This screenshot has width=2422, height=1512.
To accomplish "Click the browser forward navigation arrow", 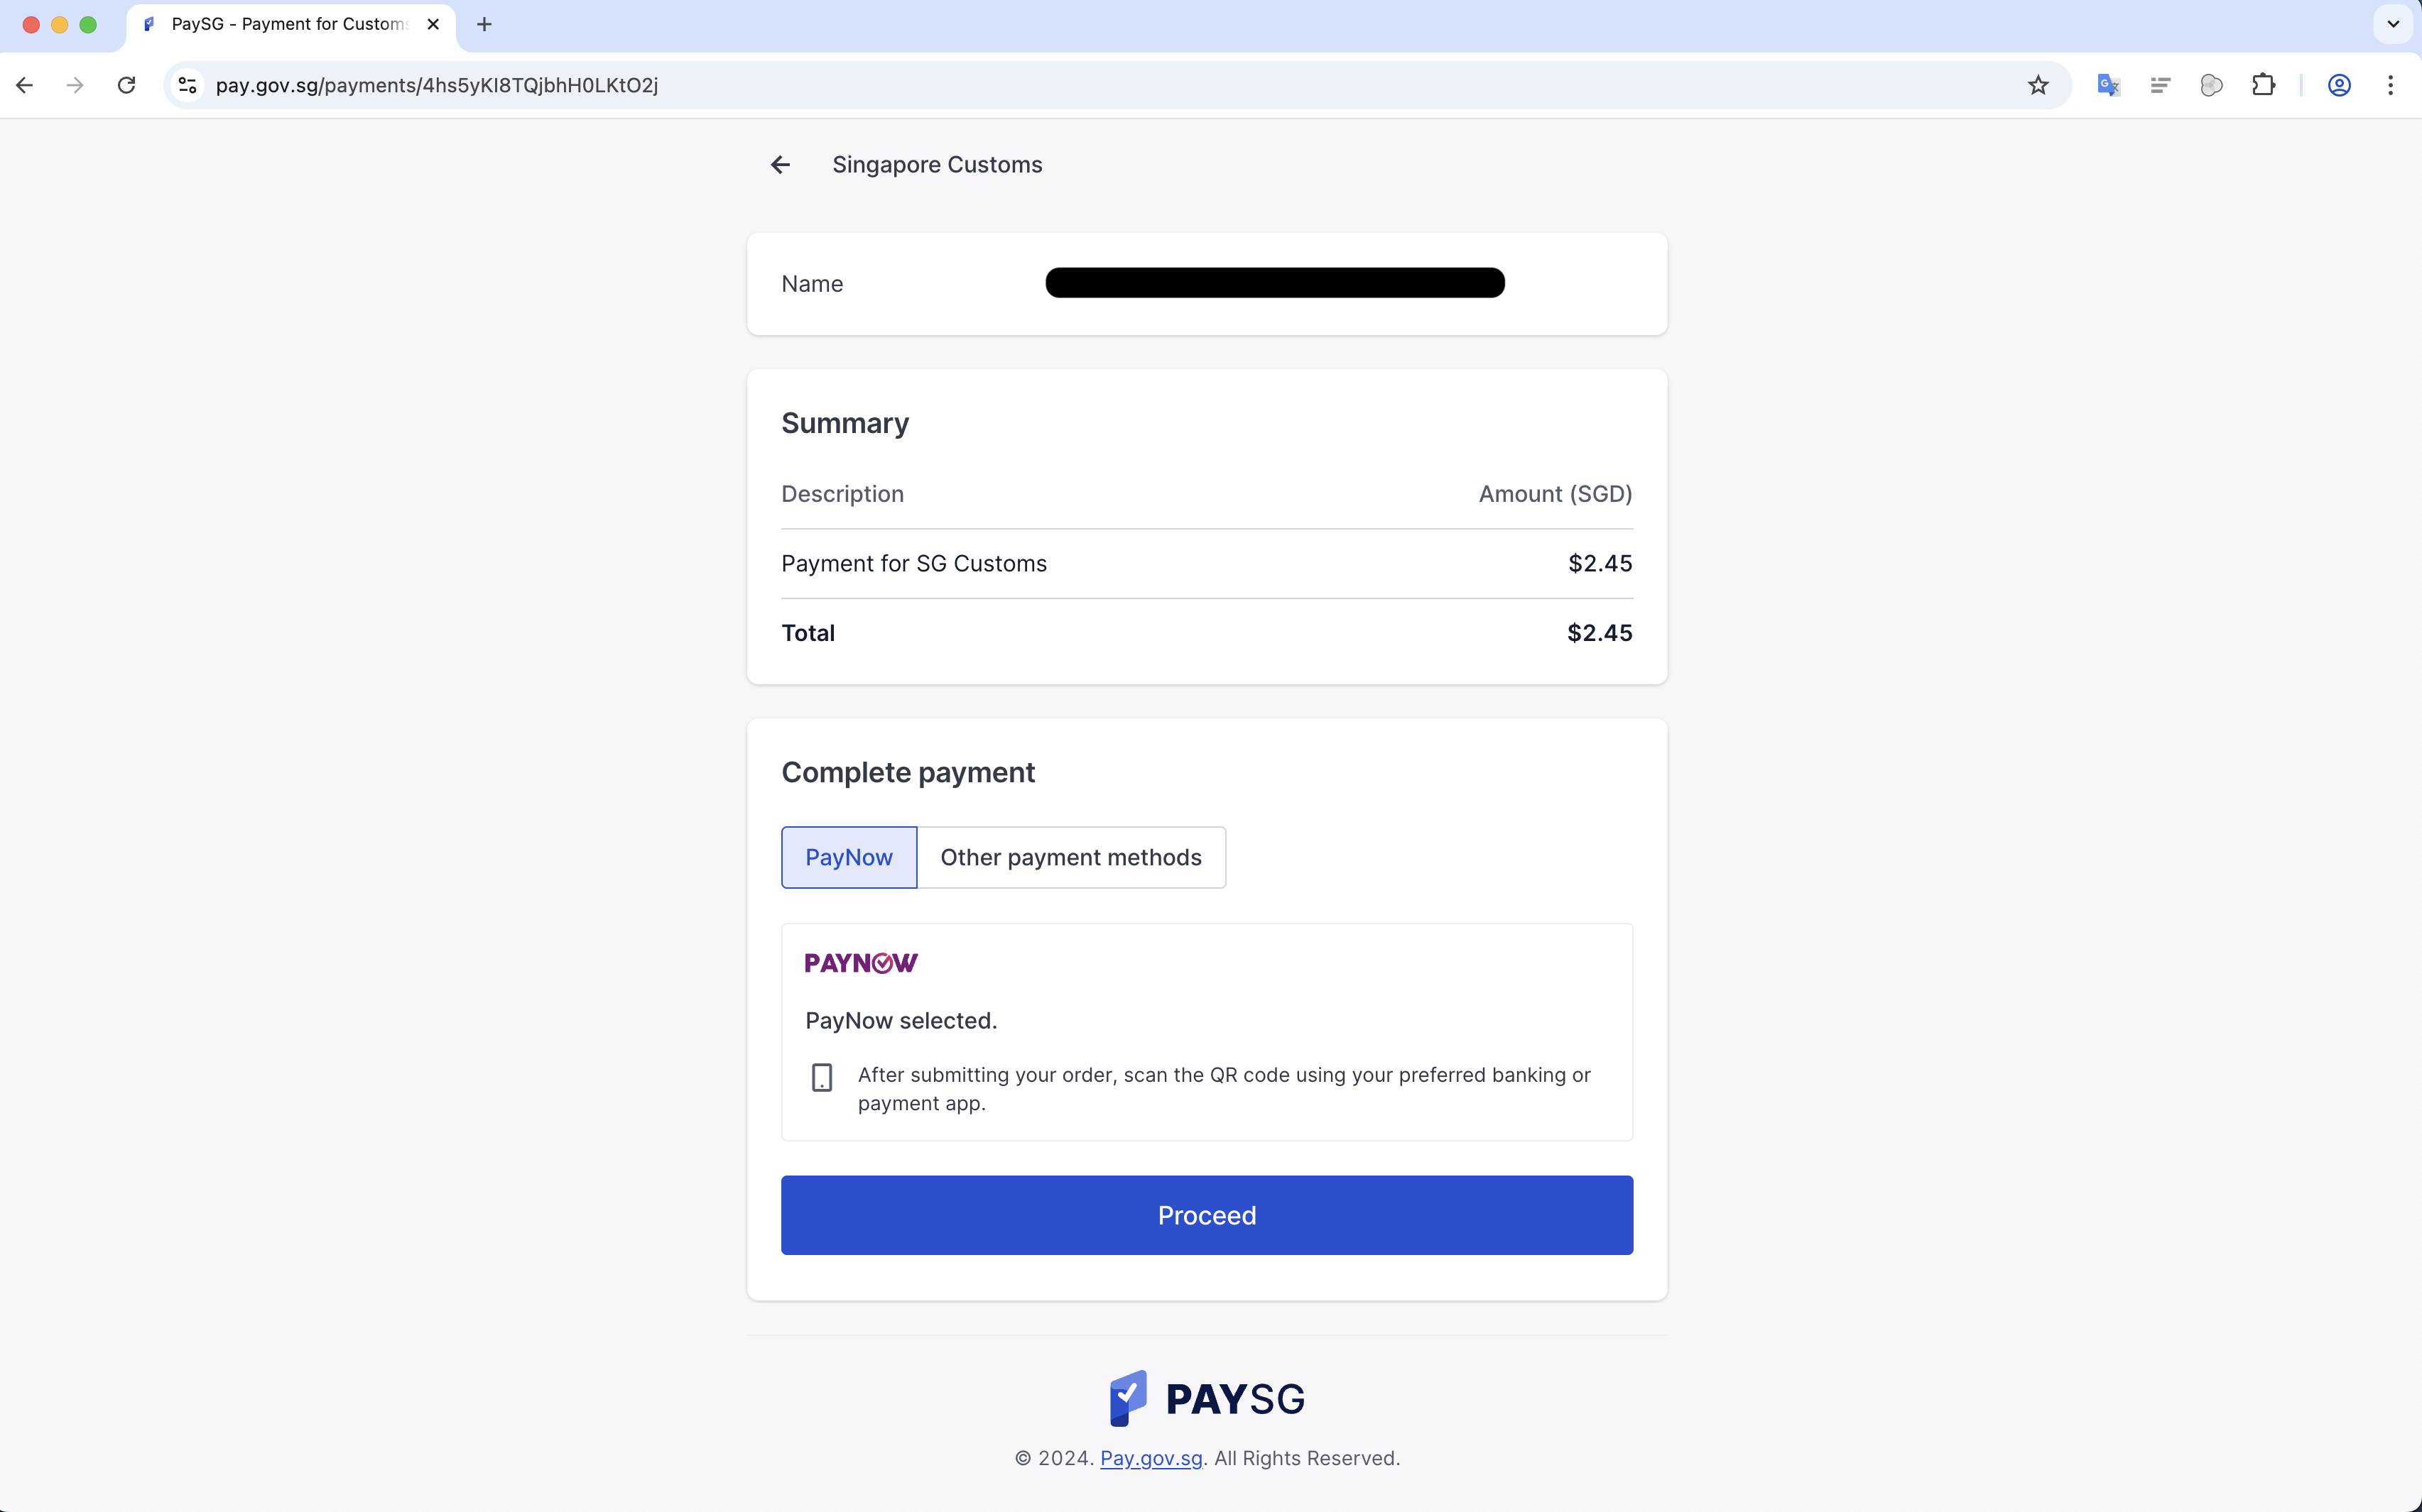I will point(75,85).
